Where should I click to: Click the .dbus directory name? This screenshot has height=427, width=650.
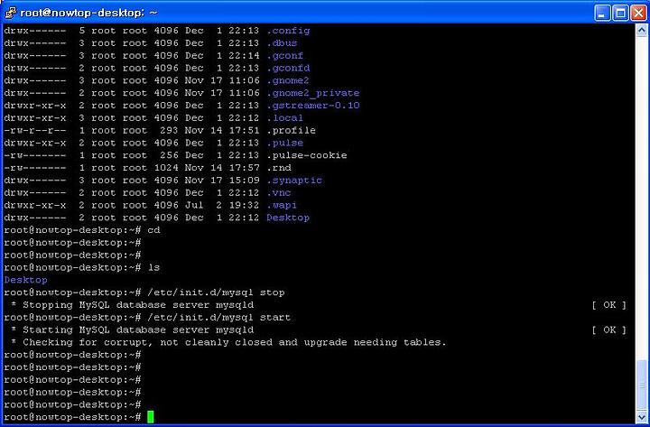[x=282, y=43]
